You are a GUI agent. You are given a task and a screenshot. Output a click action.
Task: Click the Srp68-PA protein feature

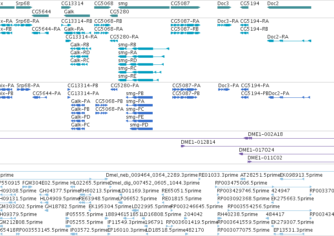[x=24, y=90]
